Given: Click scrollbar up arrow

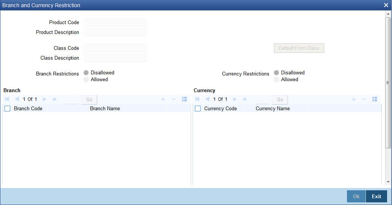Looking at the screenshot, I should coord(388,14).
